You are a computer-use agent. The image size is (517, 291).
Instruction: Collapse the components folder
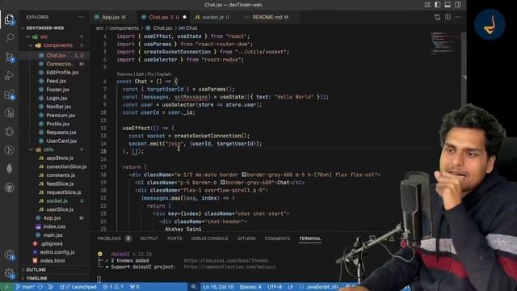tap(57, 45)
